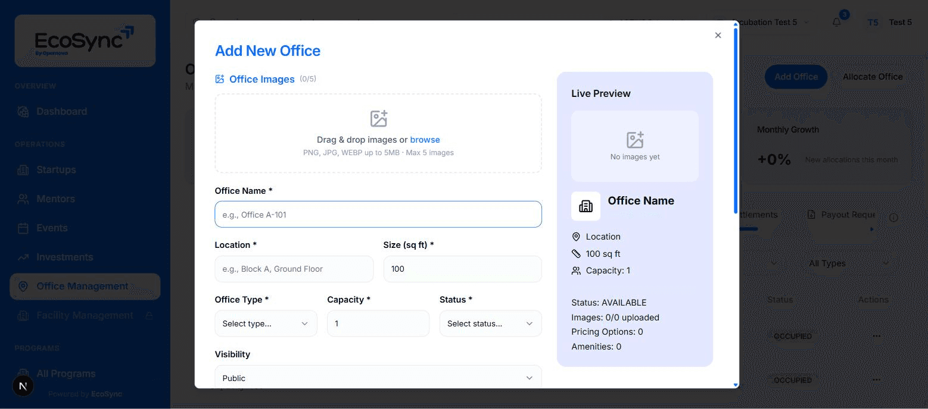
Task: Click the Office Images section icon
Action: pyautogui.click(x=220, y=79)
